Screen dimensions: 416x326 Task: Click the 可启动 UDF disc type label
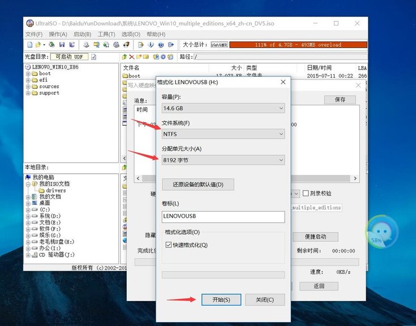(x=69, y=57)
